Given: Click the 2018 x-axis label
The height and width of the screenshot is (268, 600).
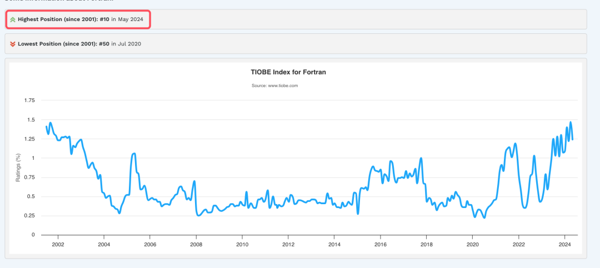Looking at the screenshot, I should (x=426, y=245).
